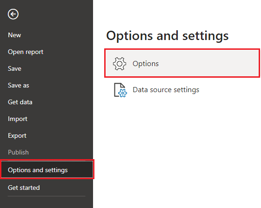
Task: Select Import in the left menu
Action: click(x=18, y=119)
